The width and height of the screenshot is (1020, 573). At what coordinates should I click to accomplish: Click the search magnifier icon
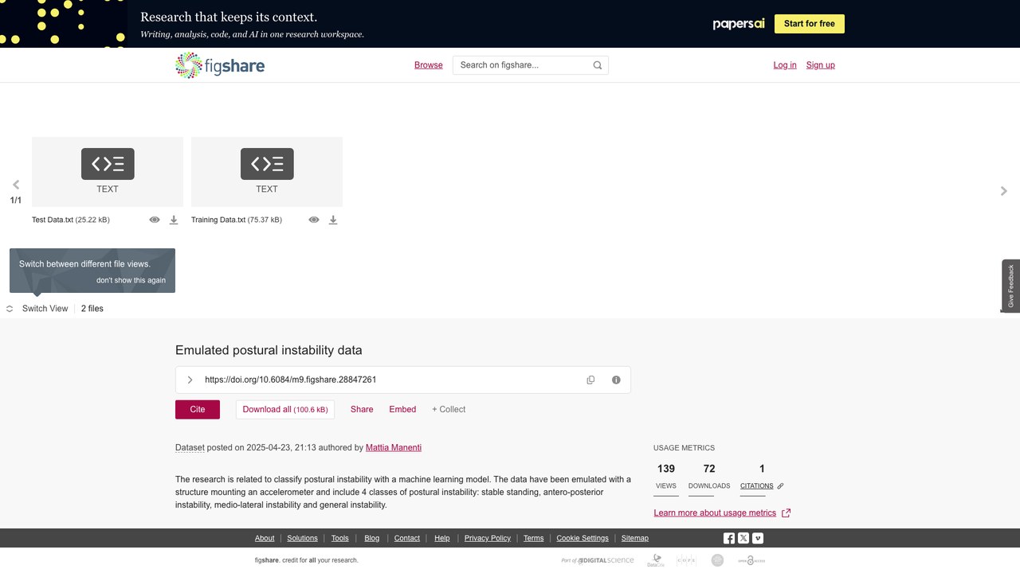[598, 65]
